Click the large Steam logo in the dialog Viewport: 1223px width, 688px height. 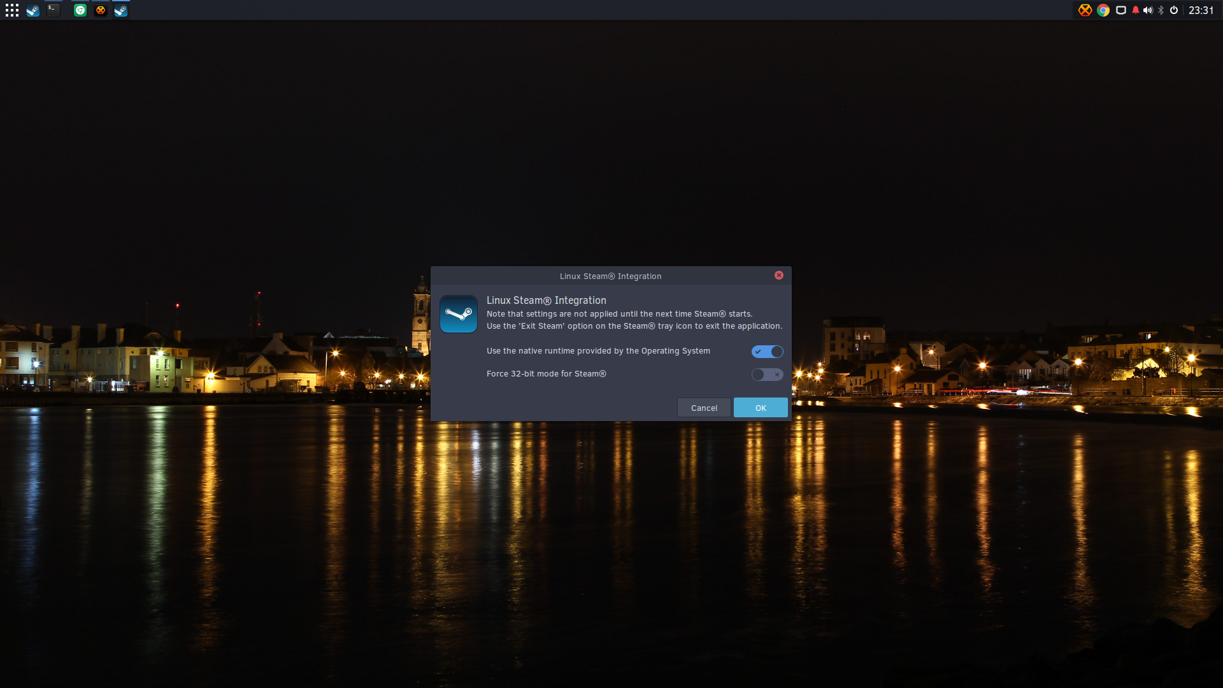tap(459, 314)
